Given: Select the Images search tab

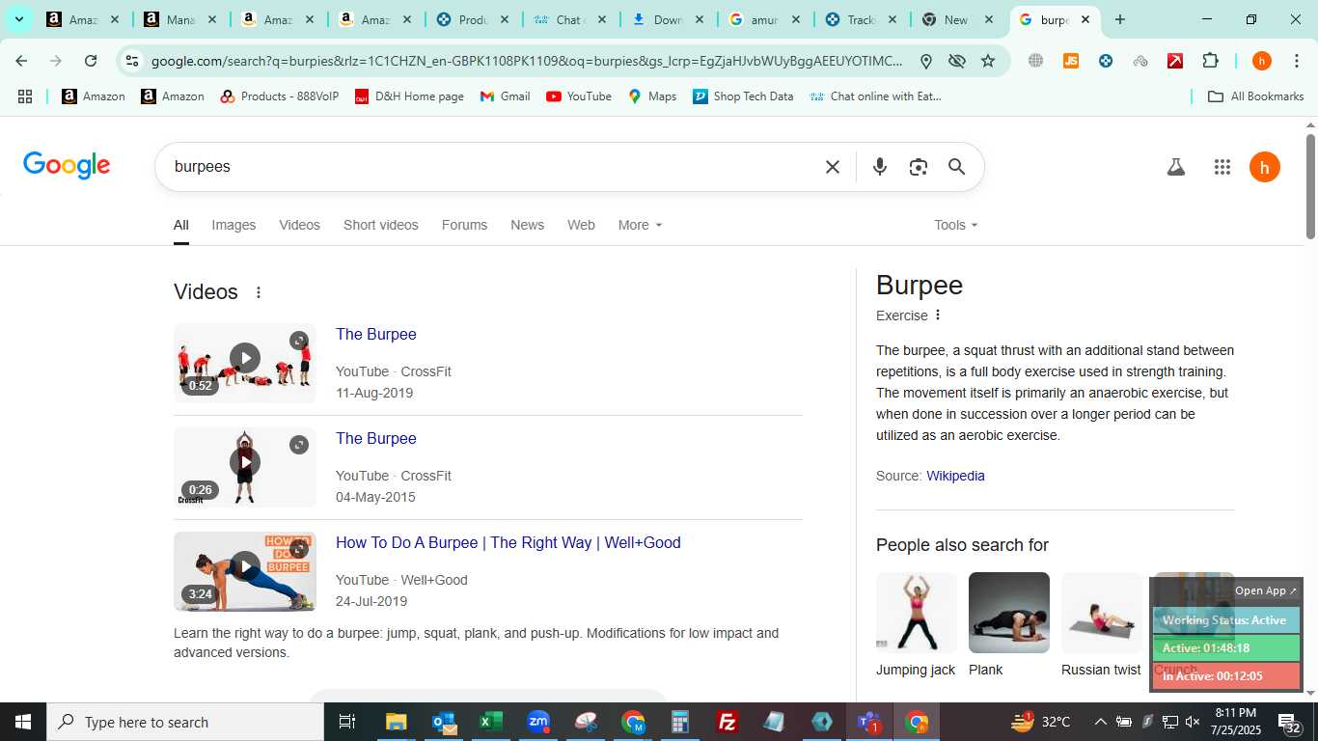Looking at the screenshot, I should 233,225.
